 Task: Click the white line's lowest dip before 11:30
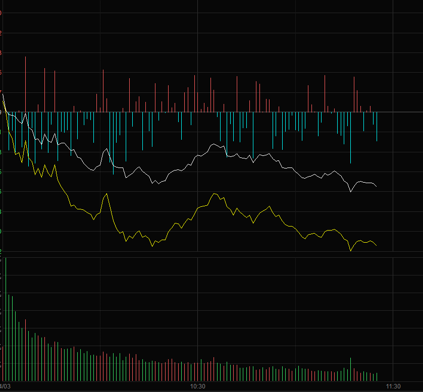[350, 192]
